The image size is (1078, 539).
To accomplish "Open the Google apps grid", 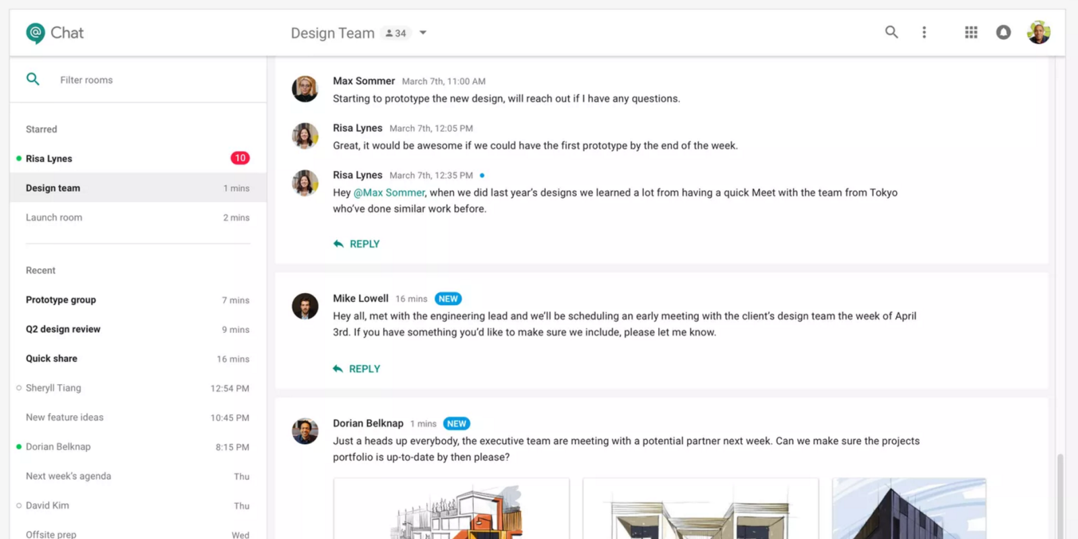I will [971, 32].
